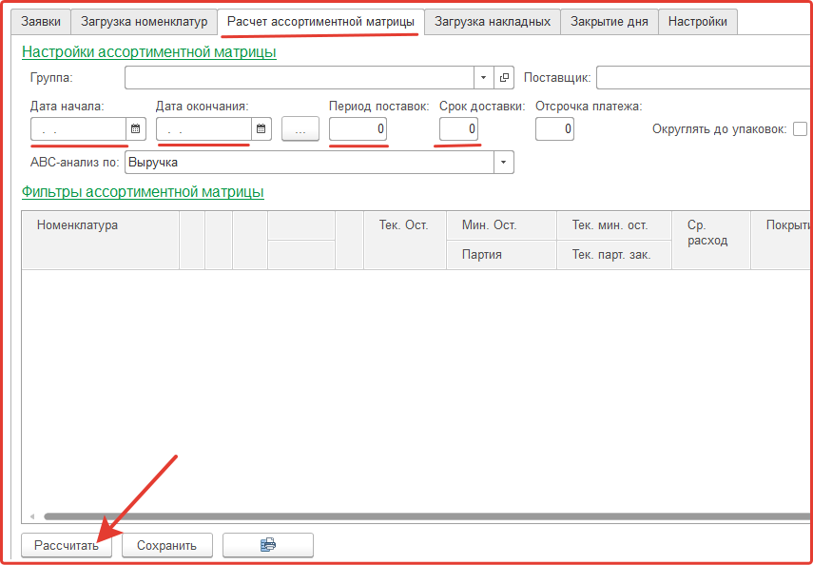Click the Партия column header
Screen dimensions: 813x565
coord(501,255)
